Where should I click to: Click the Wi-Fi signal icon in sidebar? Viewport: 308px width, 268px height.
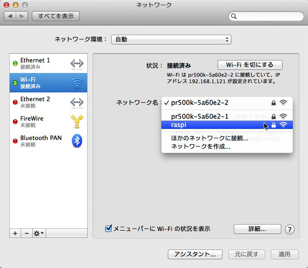[77, 83]
